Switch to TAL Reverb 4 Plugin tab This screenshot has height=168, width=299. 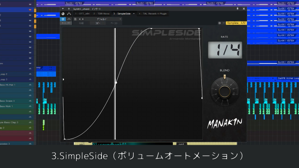[153, 14]
